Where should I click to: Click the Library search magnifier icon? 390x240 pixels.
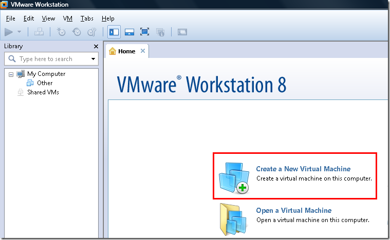coord(12,59)
